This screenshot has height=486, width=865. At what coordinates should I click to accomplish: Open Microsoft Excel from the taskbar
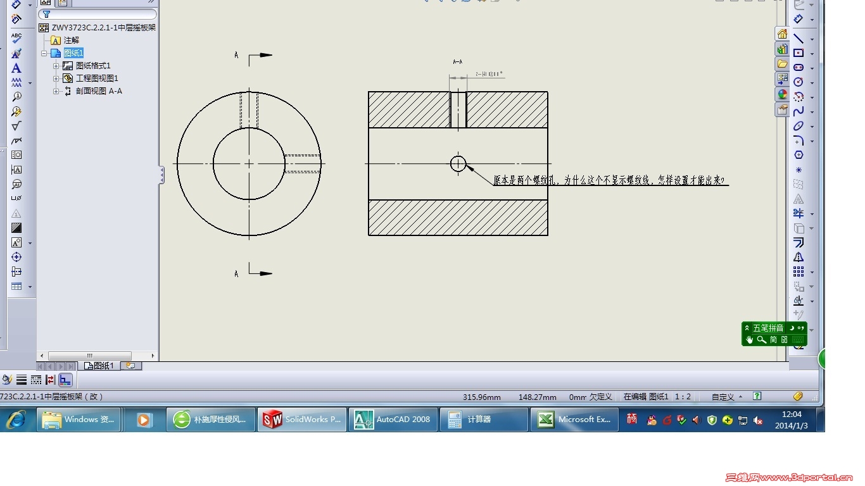[x=574, y=420]
